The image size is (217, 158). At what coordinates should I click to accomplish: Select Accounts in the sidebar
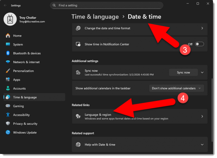[19, 89]
